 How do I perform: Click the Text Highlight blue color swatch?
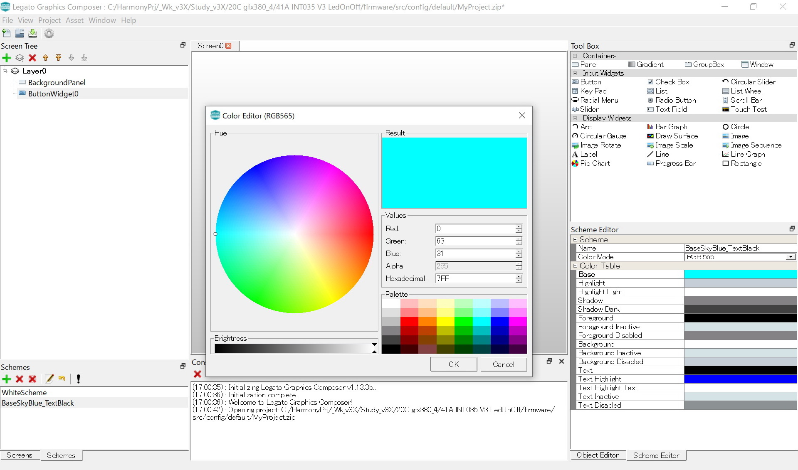(x=740, y=379)
